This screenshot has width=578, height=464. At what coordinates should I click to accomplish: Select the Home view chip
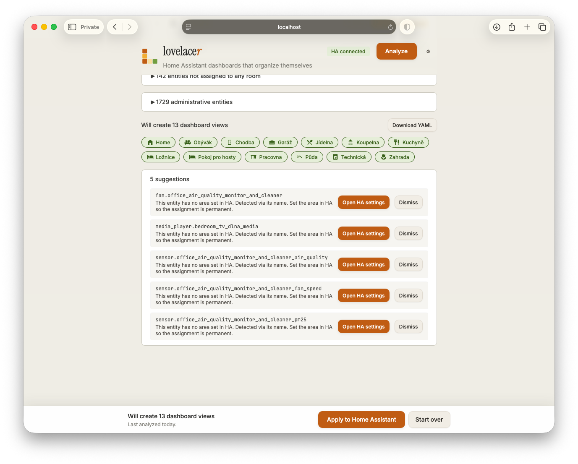(159, 143)
